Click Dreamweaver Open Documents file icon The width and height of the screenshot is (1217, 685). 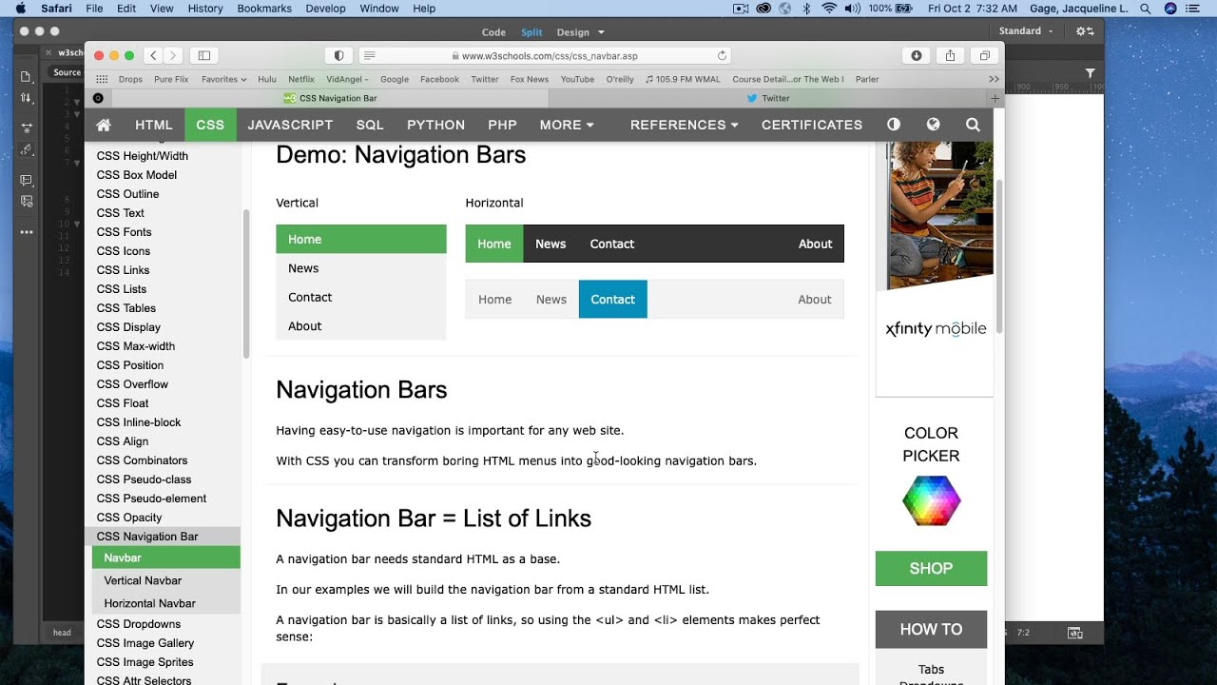27,76
